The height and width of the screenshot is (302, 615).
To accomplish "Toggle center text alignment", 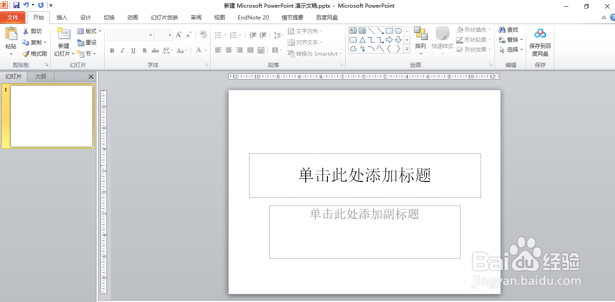I will [x=229, y=51].
